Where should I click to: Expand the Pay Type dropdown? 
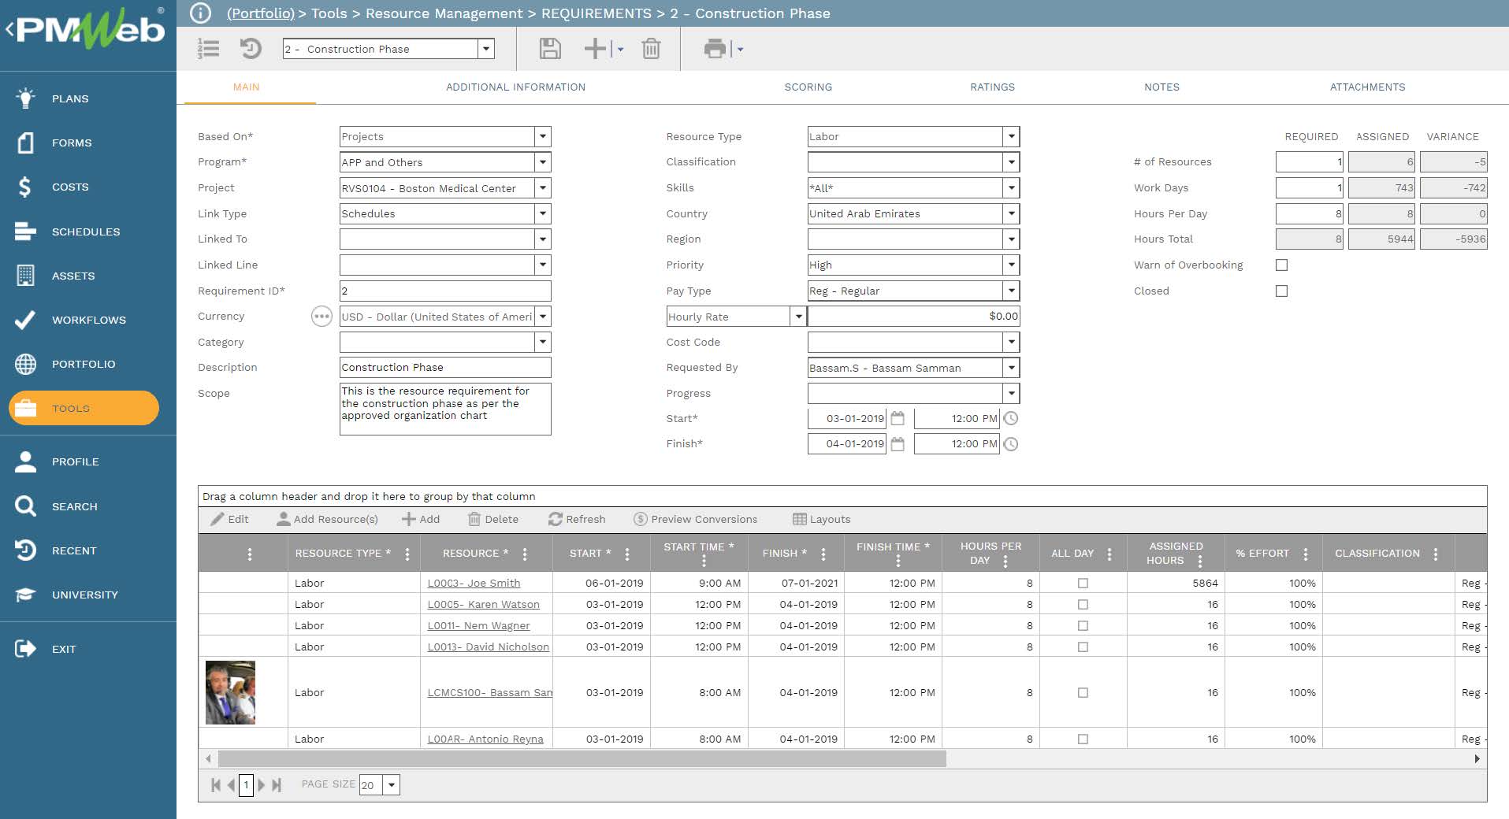1011,291
